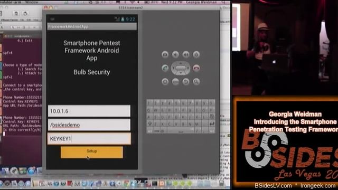
Task: Click the A key on emulator keyboard
Action: point(149,117)
